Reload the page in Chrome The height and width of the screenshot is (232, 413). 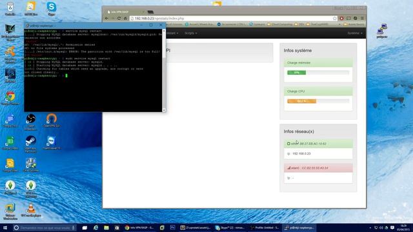(x=119, y=19)
